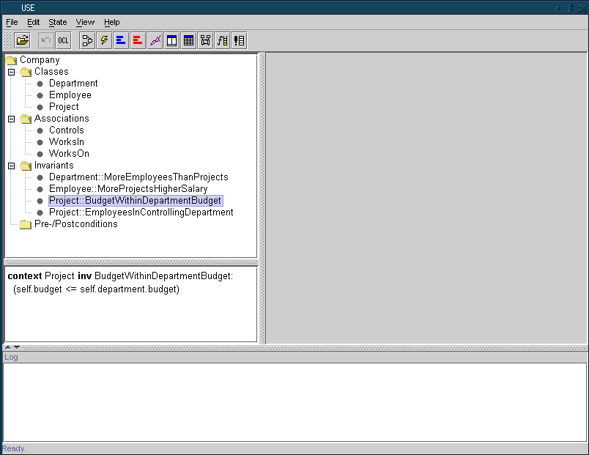The width and height of the screenshot is (589, 455).
Task: Click the yellow lightning bolt toolbar icon
Action: click(105, 40)
